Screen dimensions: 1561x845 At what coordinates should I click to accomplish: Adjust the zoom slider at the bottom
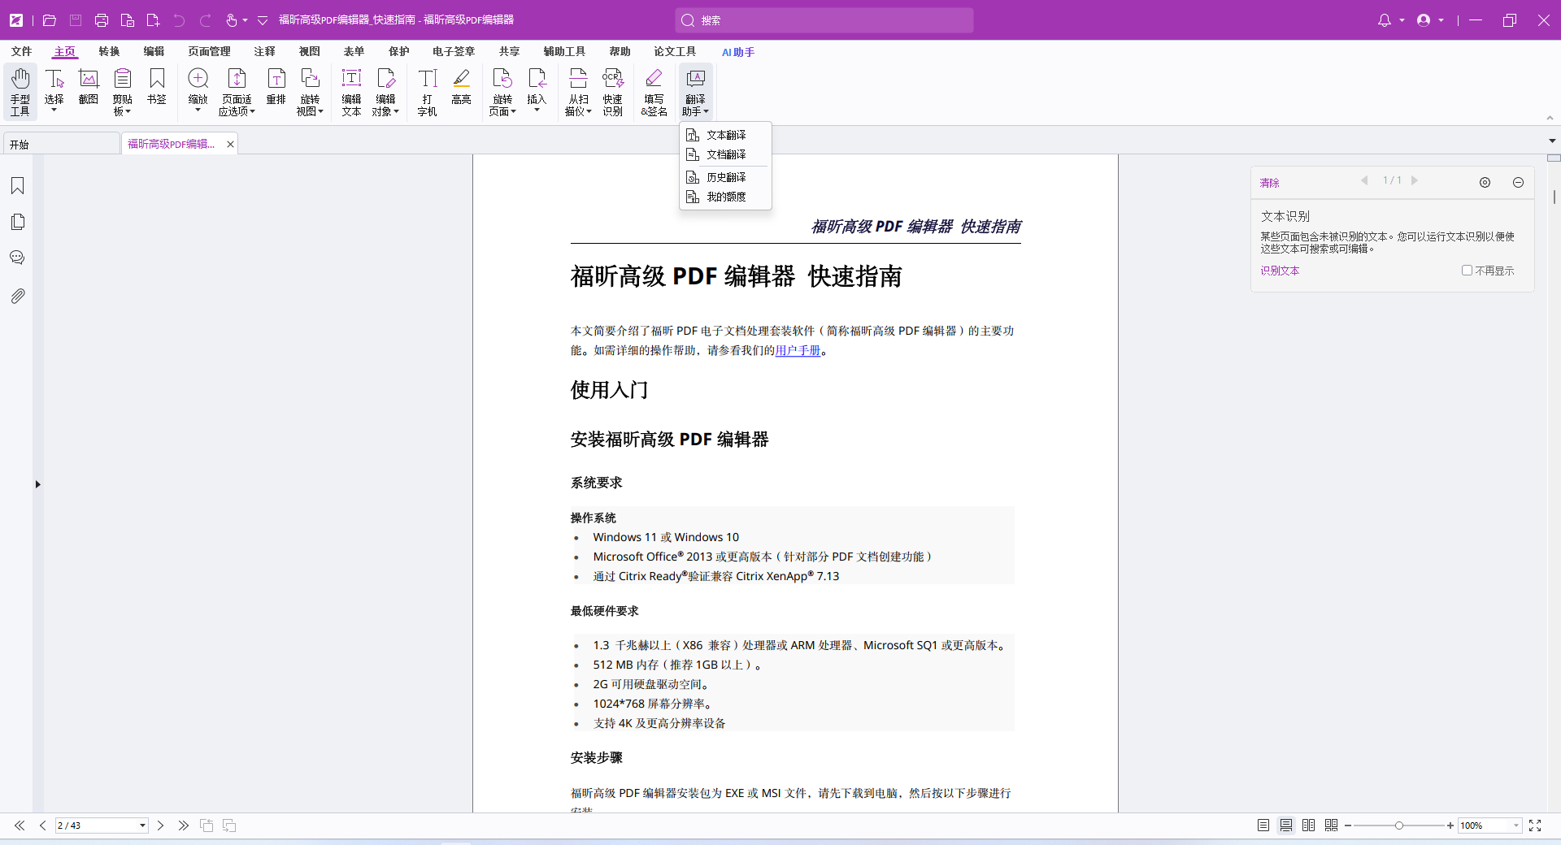1400,825
